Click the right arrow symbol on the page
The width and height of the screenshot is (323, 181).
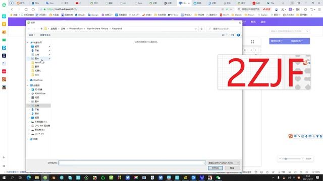point(250,50)
